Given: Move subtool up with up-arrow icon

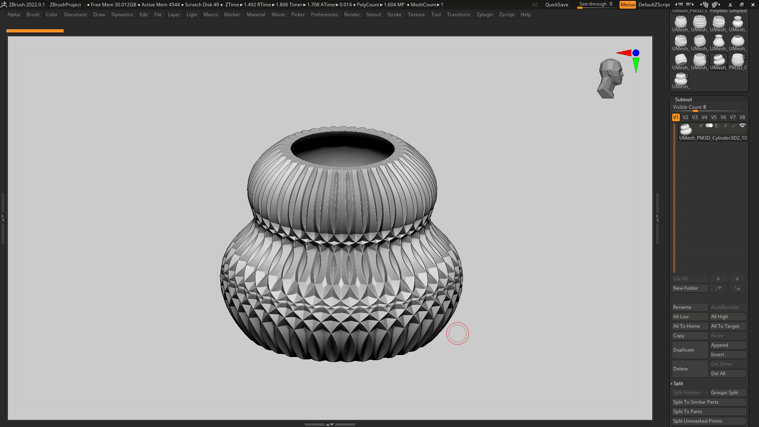Looking at the screenshot, I should coord(718,279).
